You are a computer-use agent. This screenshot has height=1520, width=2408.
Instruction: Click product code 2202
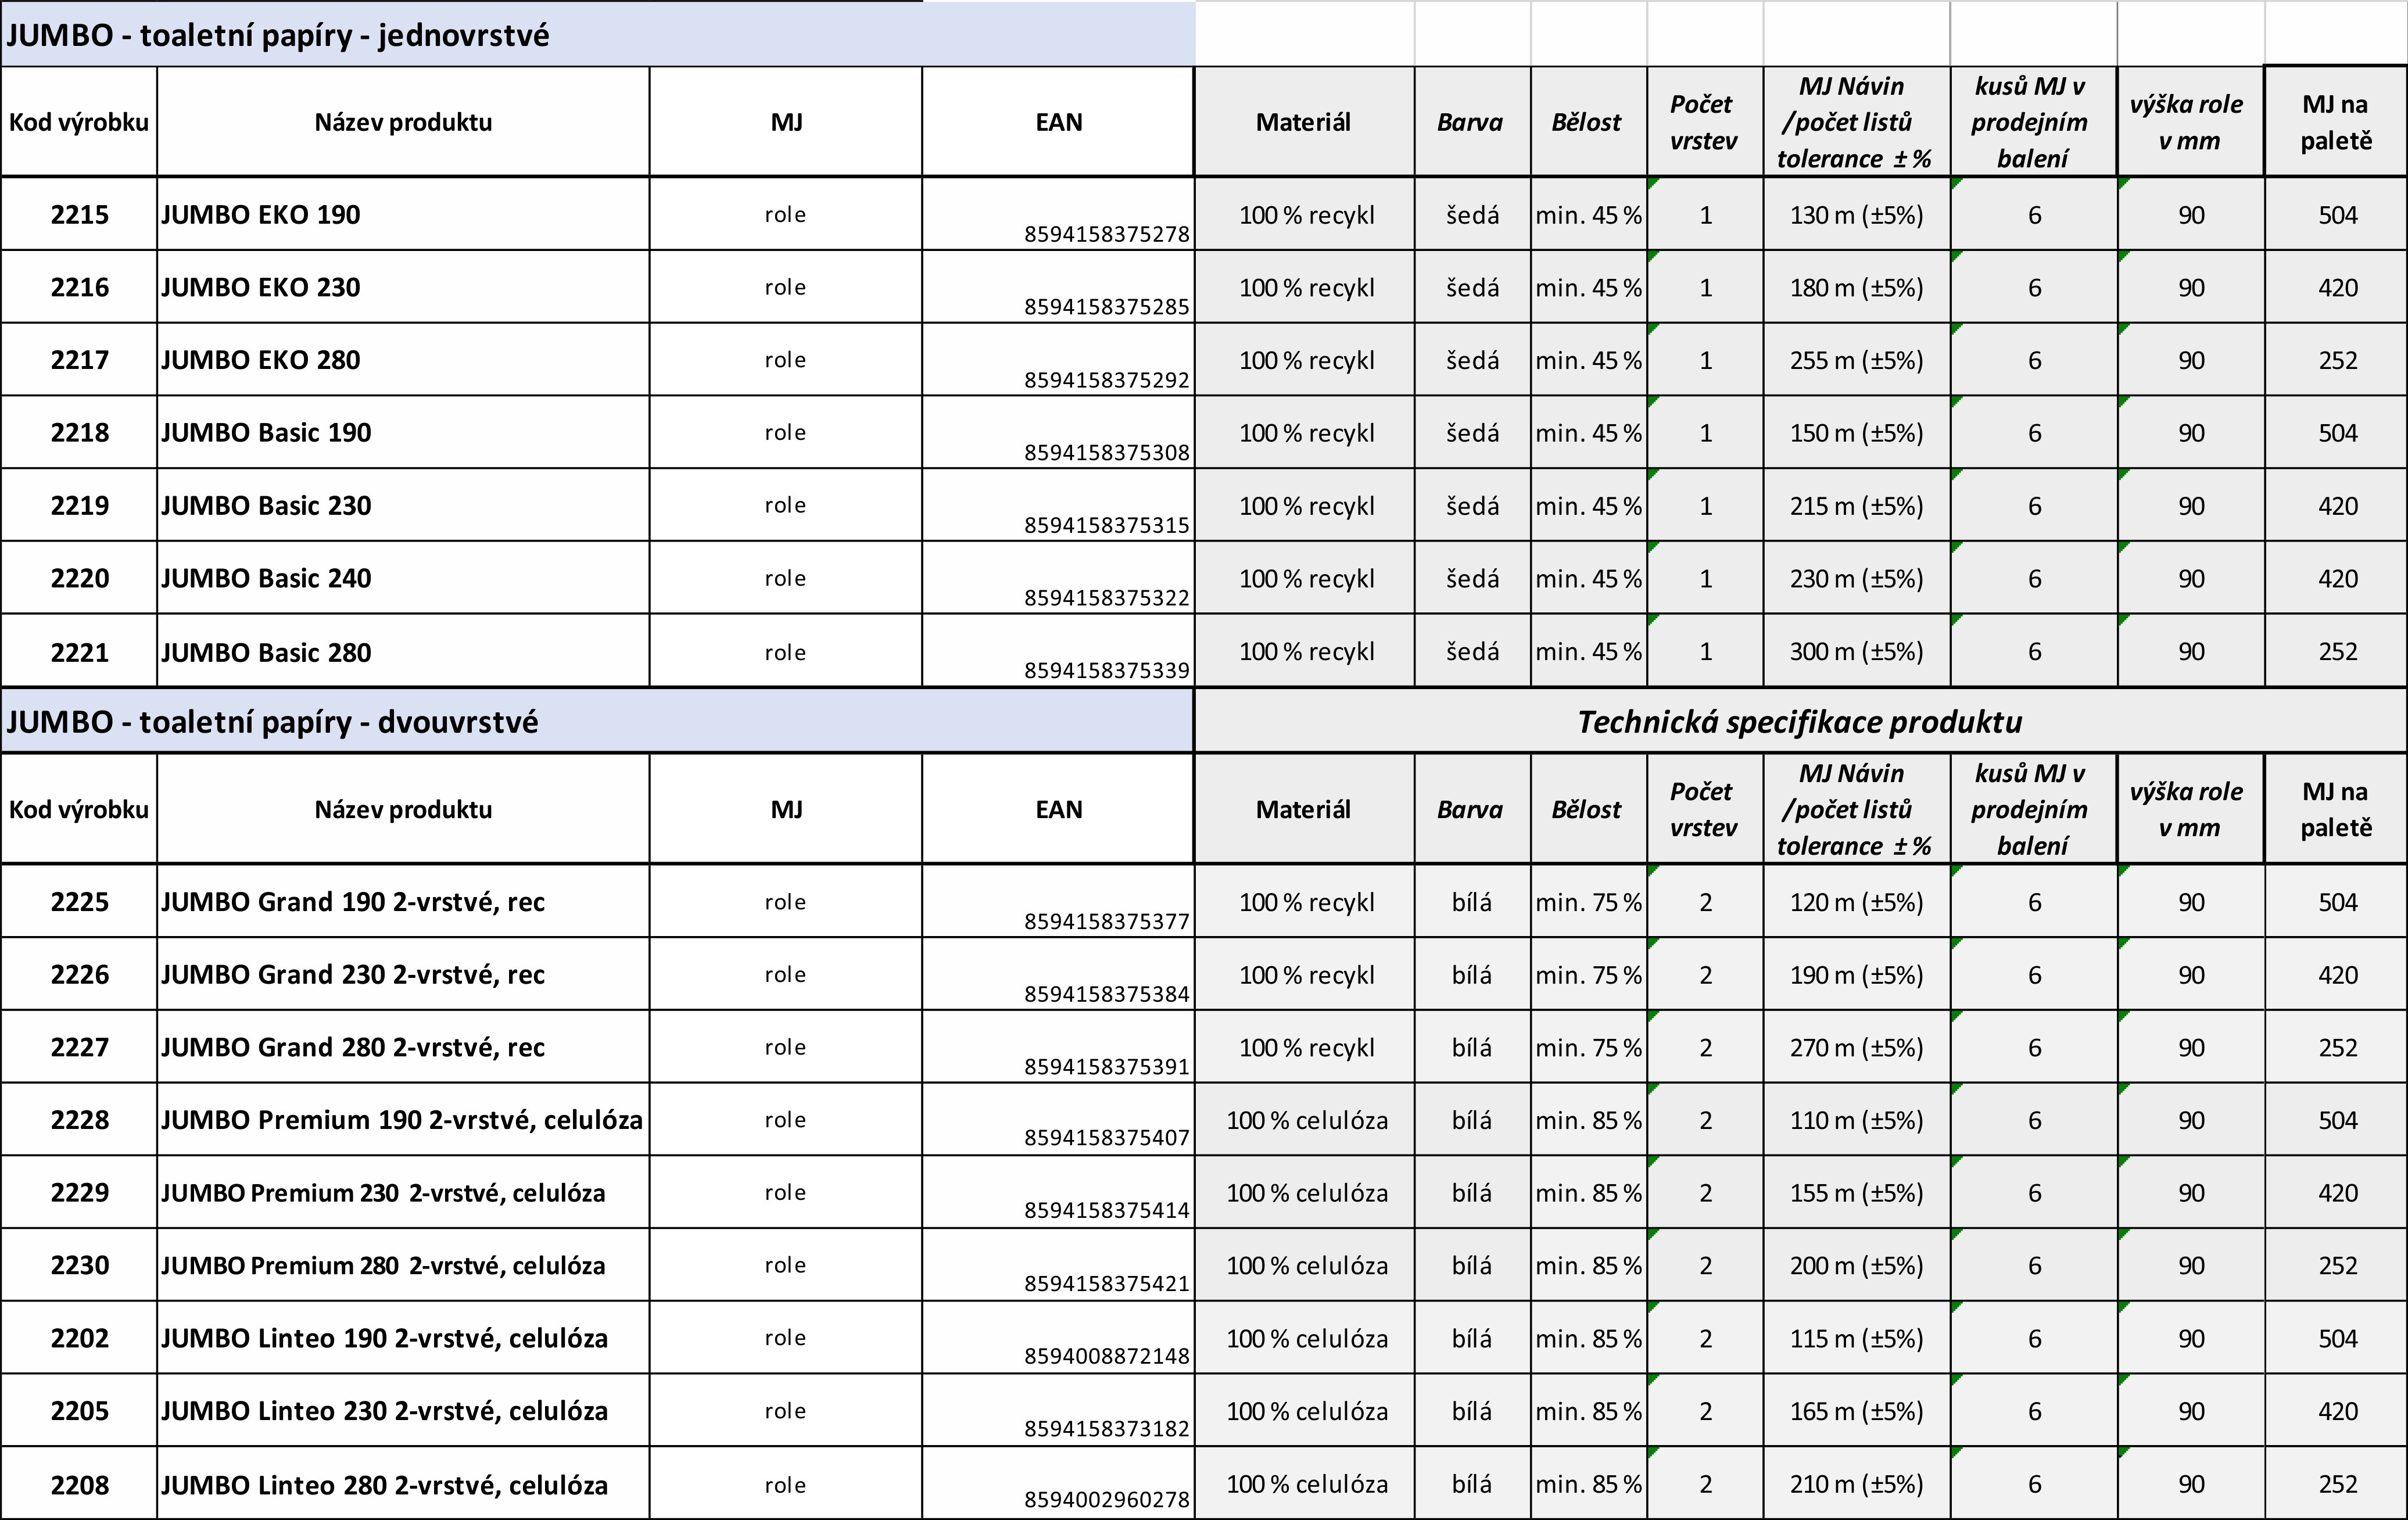(x=80, y=1338)
